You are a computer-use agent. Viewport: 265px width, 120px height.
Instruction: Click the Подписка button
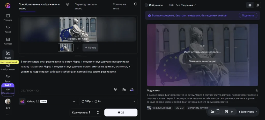click(x=248, y=15)
